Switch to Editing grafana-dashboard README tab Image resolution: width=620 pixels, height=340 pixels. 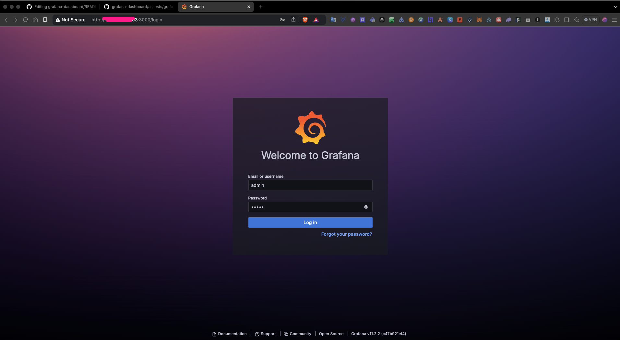pyautogui.click(x=61, y=7)
